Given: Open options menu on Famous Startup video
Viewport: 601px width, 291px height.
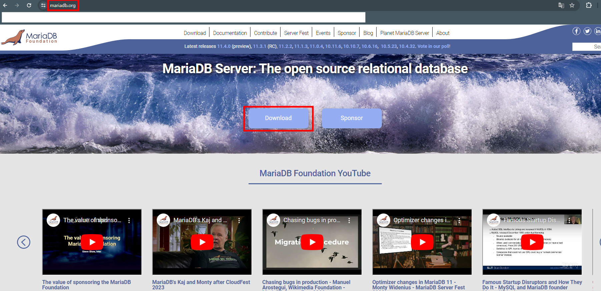Looking at the screenshot, I should [569, 220].
